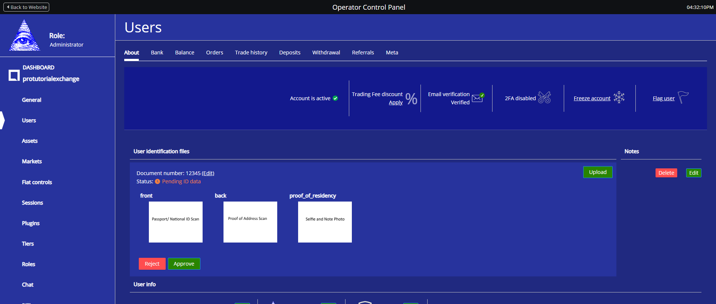The width and height of the screenshot is (716, 304).
Task: Apply a trading fee discount
Action: pos(395,102)
